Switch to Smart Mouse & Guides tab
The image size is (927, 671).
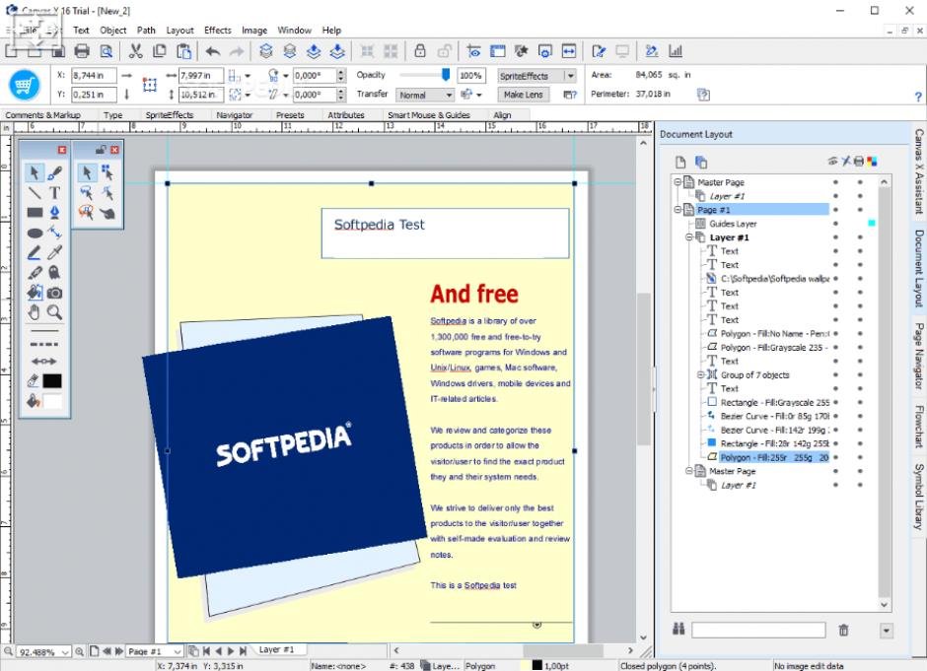(429, 115)
